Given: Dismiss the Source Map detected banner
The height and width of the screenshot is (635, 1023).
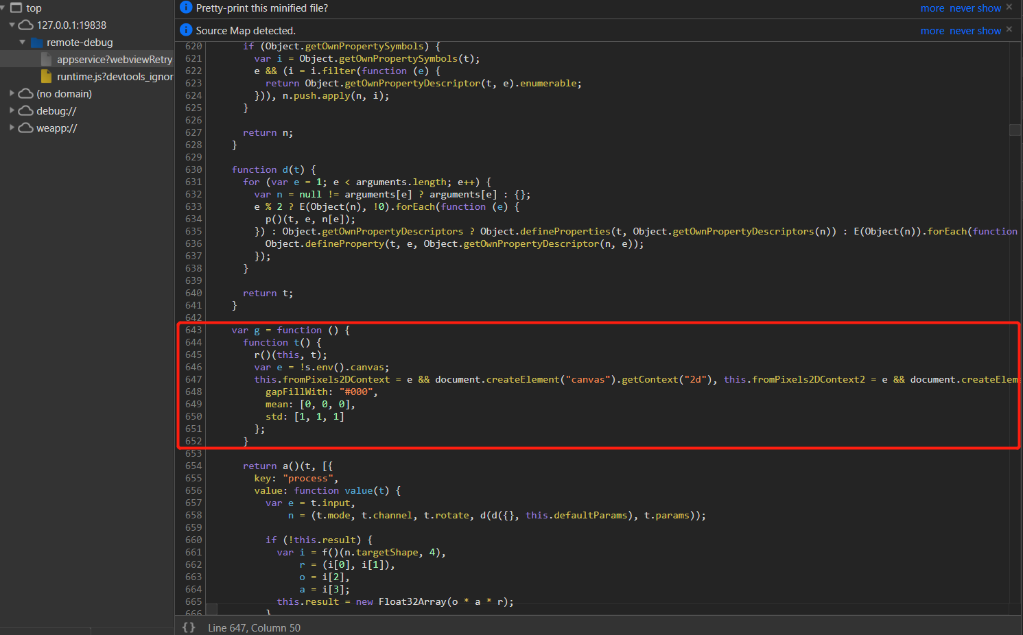Looking at the screenshot, I should click(x=1009, y=30).
